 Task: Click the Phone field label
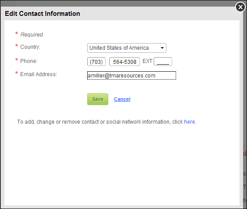(x=29, y=61)
